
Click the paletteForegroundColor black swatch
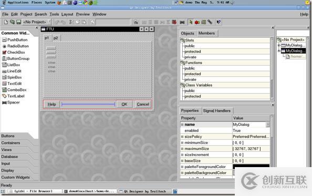point(251,167)
